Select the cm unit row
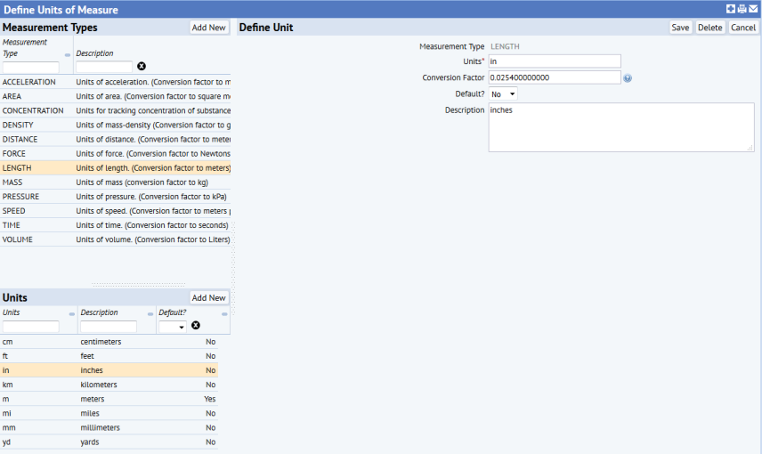This screenshot has height=454, width=762. point(109,342)
